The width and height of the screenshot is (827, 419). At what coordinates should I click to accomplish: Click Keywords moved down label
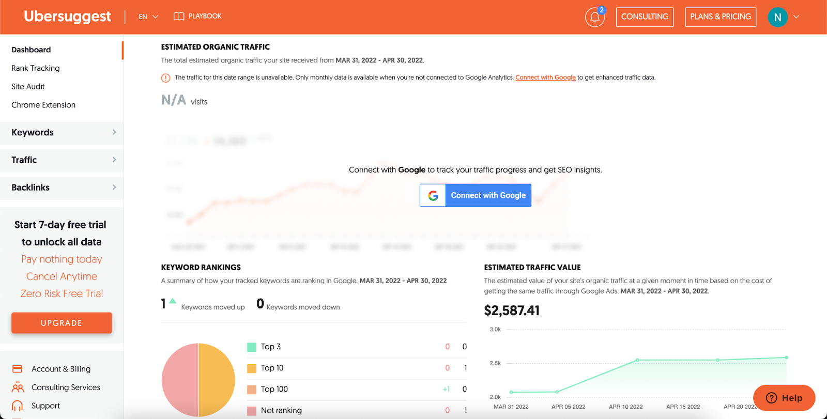pyautogui.click(x=303, y=307)
